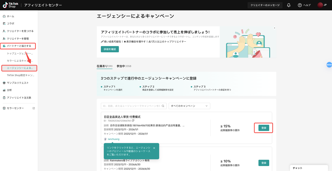Image resolution: width=332 pixels, height=171 pixels.
Task: Open アフィリエイト注文数 in the sidebar
Action: [x=19, y=98]
